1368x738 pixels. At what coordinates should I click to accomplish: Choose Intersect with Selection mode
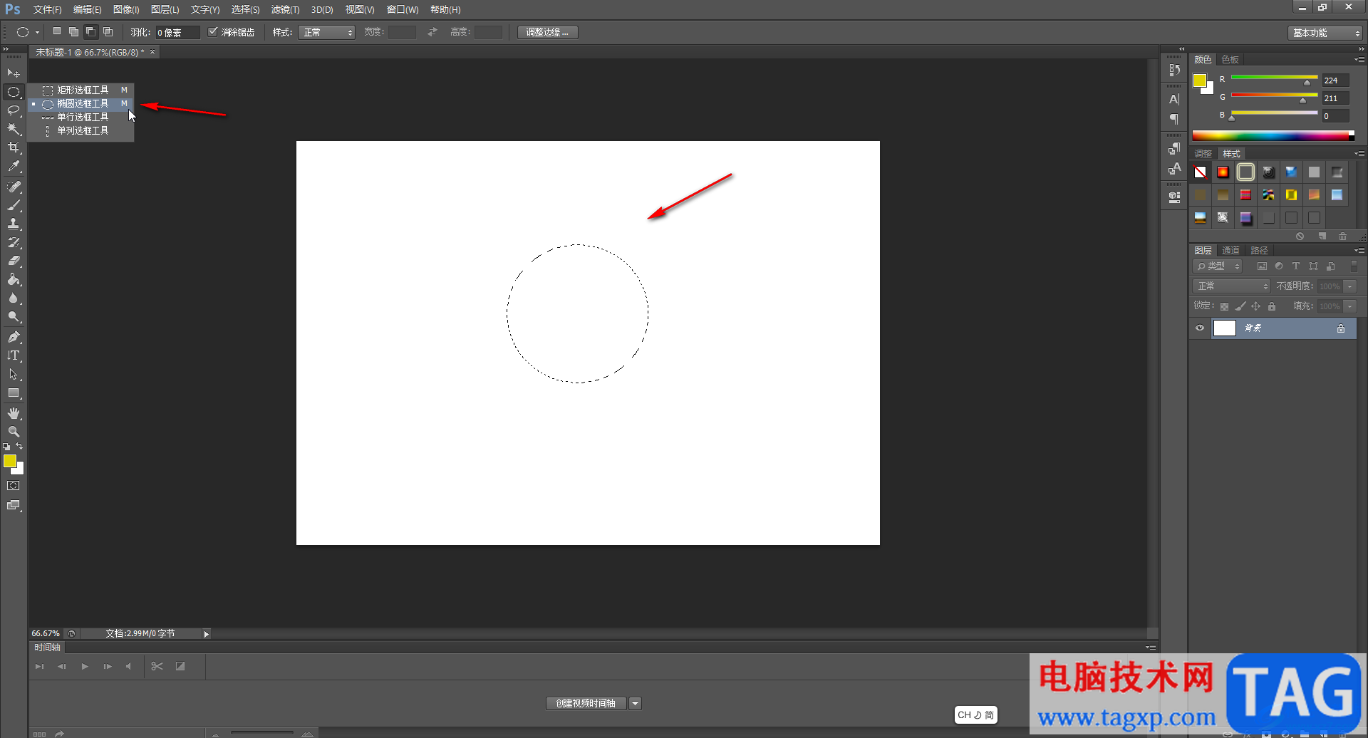tap(108, 32)
